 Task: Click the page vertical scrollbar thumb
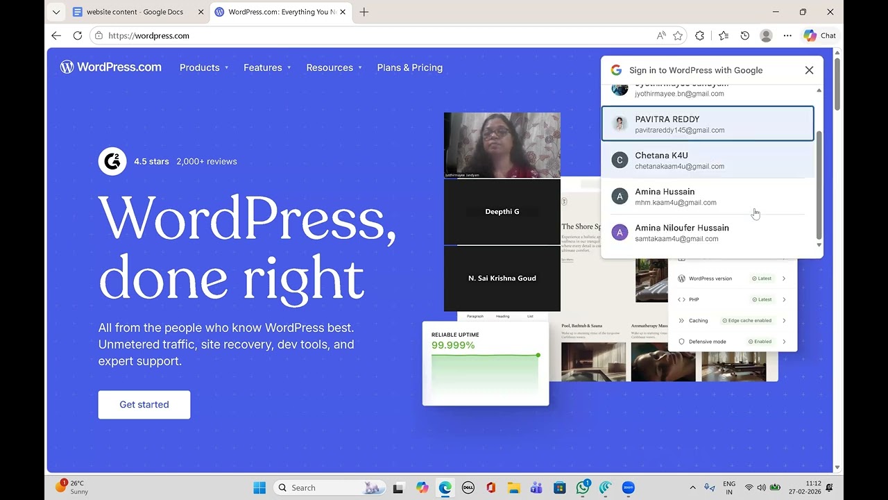(x=837, y=83)
